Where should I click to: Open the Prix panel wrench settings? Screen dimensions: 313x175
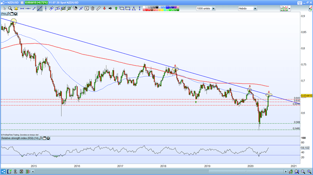8,14
